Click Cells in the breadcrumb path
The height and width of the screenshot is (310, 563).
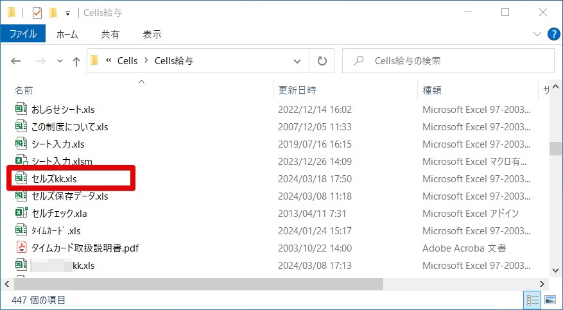tap(127, 61)
